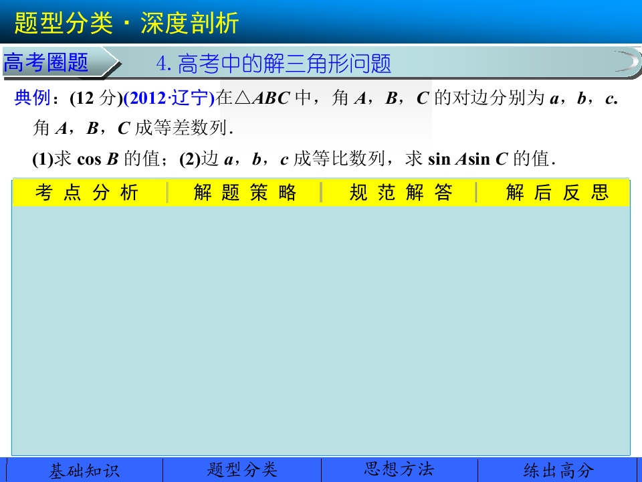Switch to the 解题策略 tab
642x482 pixels.
245,192
